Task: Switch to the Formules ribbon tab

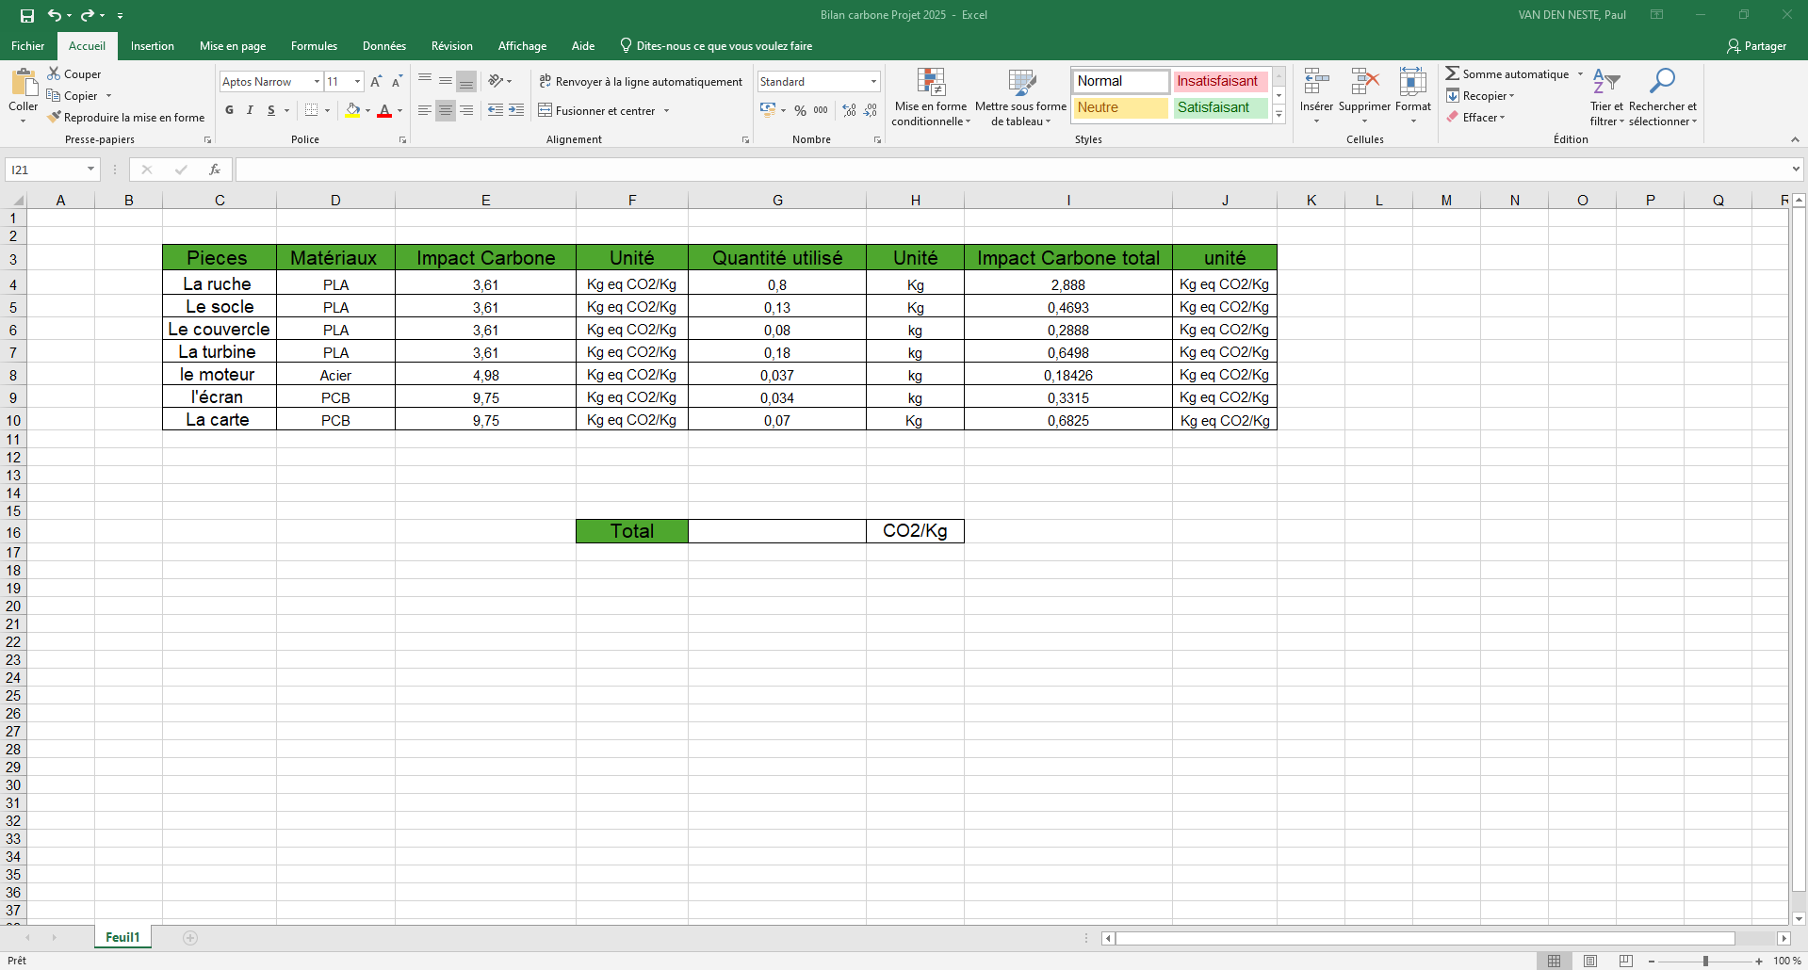Action: click(314, 46)
